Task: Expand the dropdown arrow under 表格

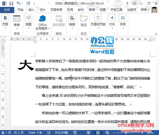Action: pos(17,28)
